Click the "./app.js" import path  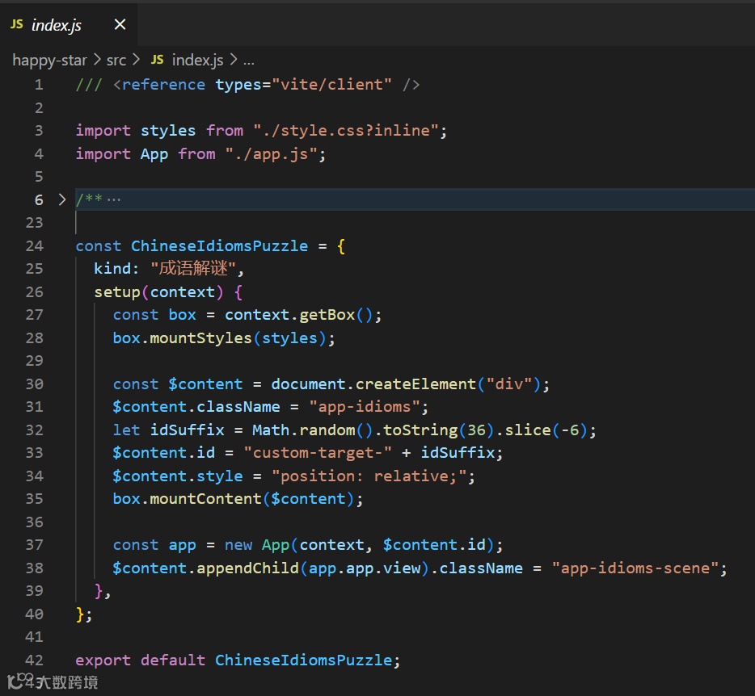click(x=271, y=154)
